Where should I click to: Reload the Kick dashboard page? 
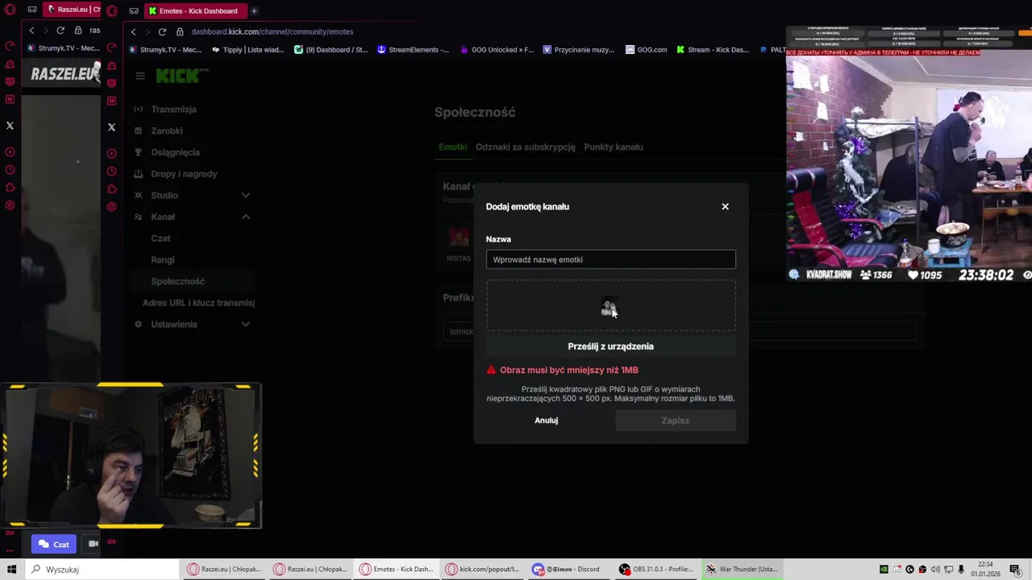pyautogui.click(x=162, y=31)
